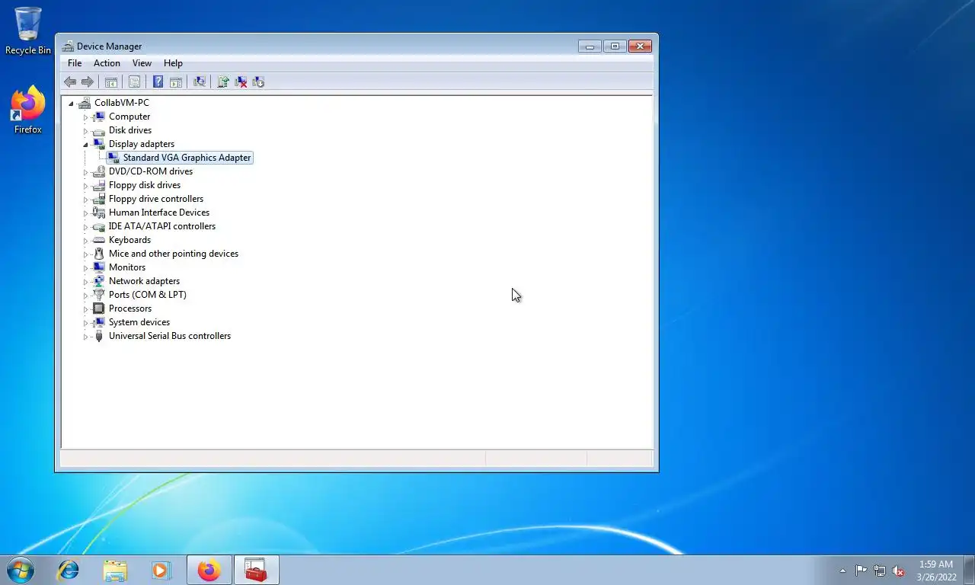Click the Uninstall device icon with red X
Viewport: 975px width, 585px height.
(241, 82)
